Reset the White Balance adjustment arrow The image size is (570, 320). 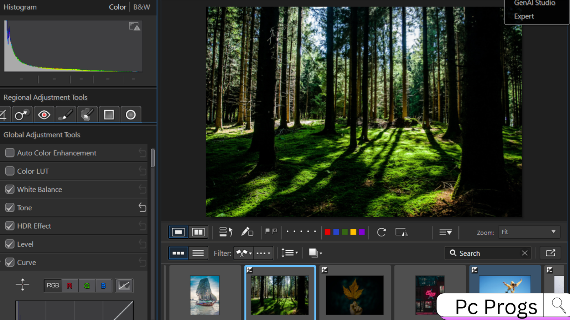(x=142, y=189)
